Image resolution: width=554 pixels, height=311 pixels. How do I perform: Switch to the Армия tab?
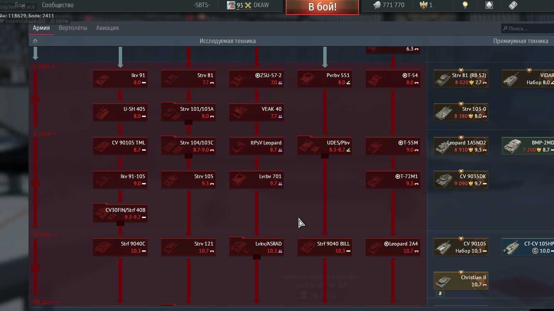tap(41, 28)
